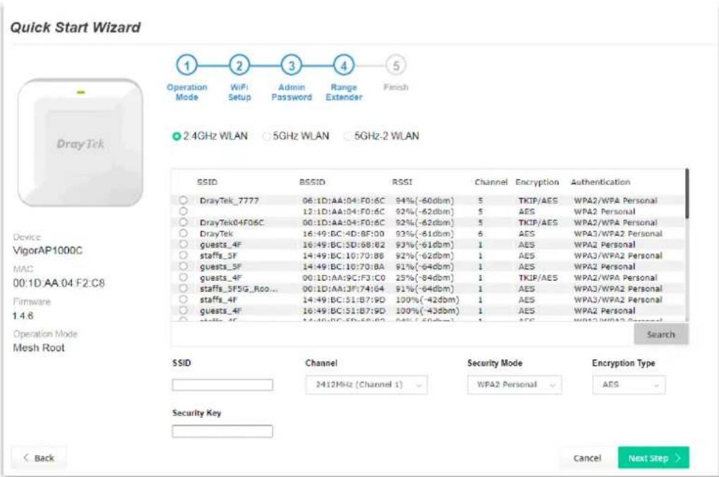Screen dimensions: 719x477
Task: Click the Search button
Action: pos(661,334)
